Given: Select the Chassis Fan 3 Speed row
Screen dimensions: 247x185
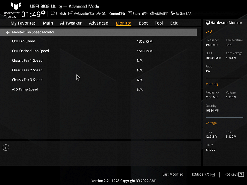Looking at the screenshot, I should coord(98,80).
